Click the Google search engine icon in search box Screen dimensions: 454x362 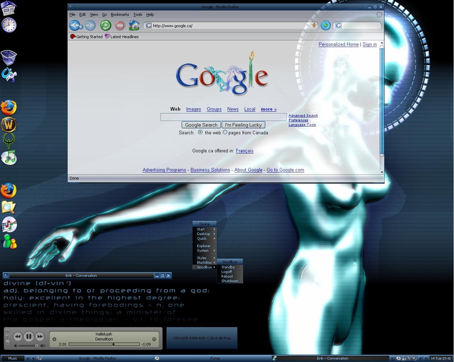[x=339, y=25]
